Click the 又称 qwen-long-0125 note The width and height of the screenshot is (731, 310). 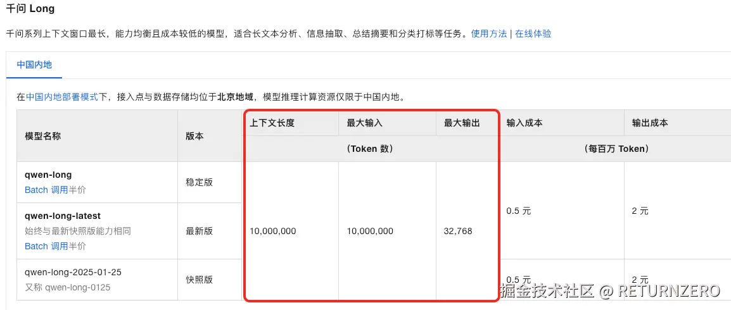tap(68, 288)
